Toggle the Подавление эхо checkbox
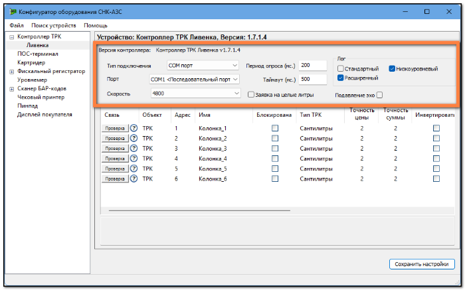Image resolution: width=465 pixels, height=290 pixels. (x=379, y=95)
